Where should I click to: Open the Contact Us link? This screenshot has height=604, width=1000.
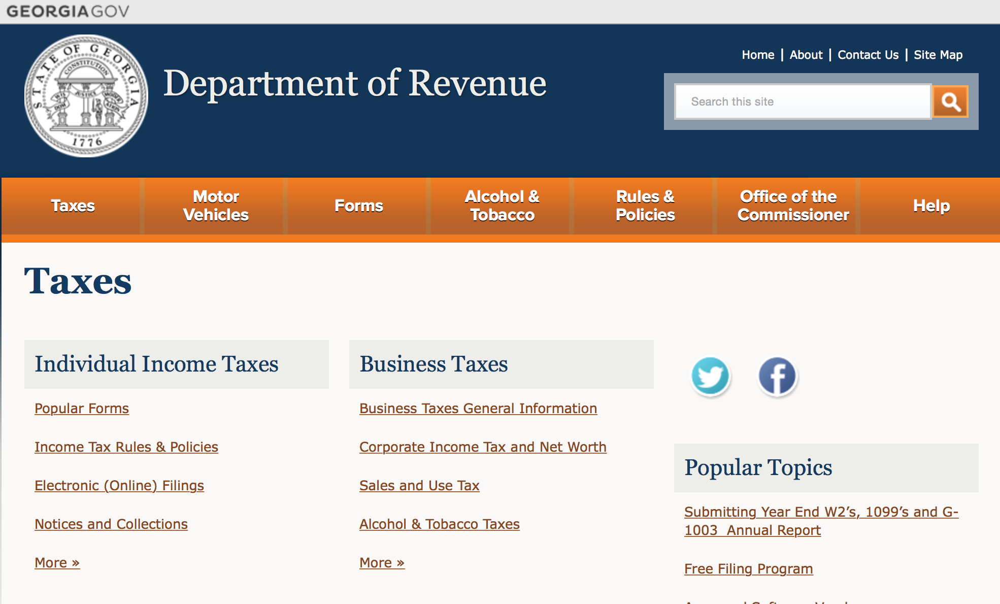(x=868, y=55)
